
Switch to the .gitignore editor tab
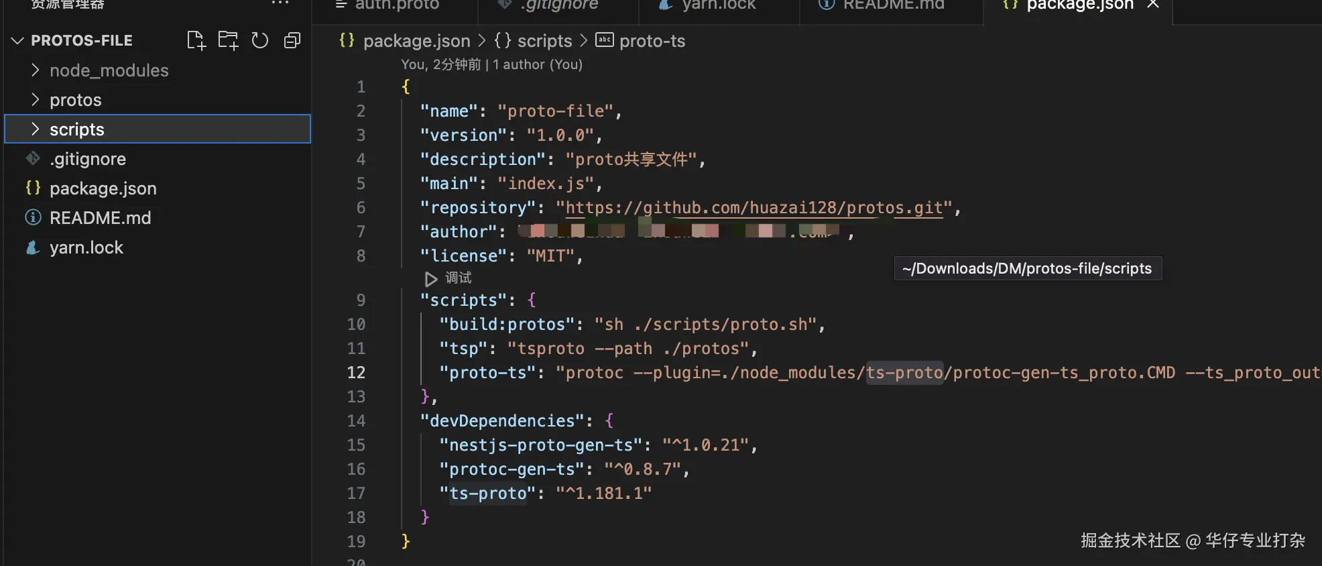point(558,5)
